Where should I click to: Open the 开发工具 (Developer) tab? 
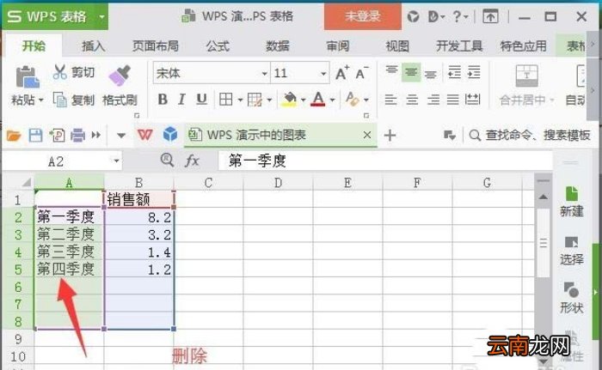(x=459, y=46)
